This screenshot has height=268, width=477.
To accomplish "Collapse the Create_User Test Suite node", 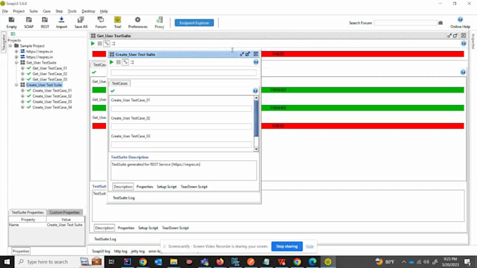I will pos(16,85).
